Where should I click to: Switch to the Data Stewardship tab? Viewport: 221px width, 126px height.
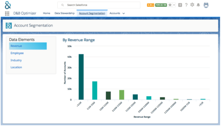tap(64, 13)
